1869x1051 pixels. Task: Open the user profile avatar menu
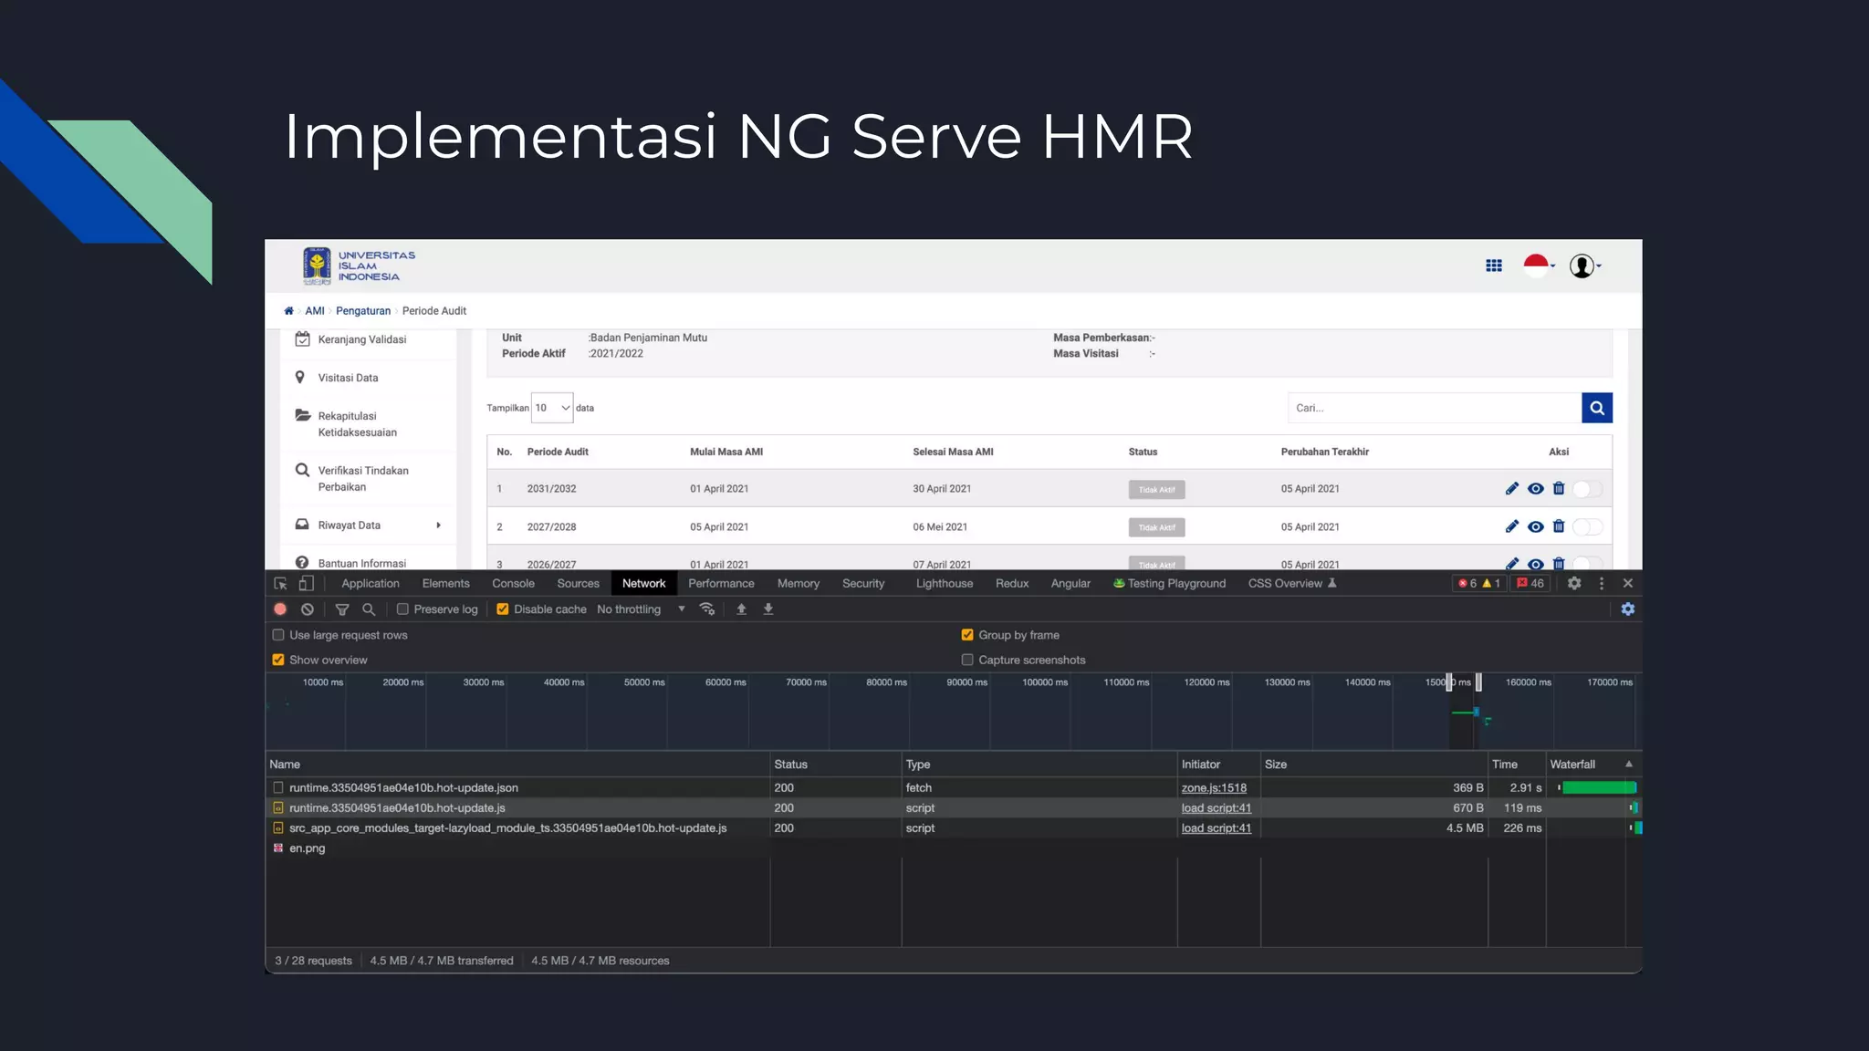pyautogui.click(x=1584, y=265)
